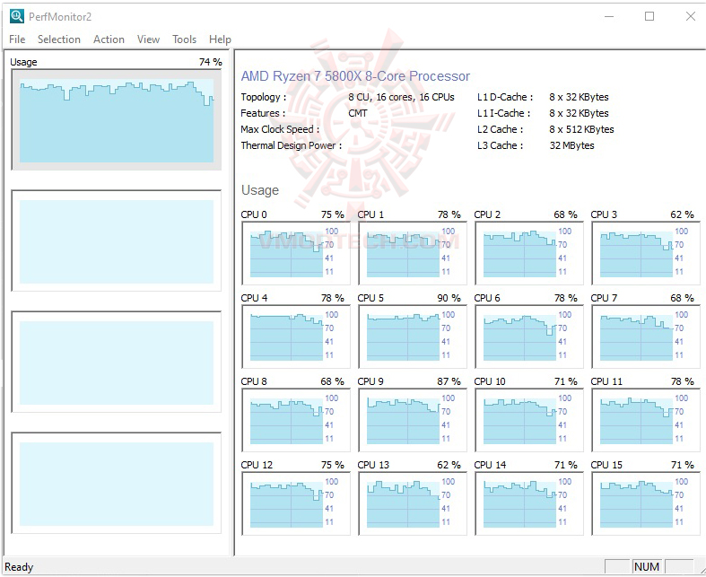Select the third empty graph slot in left panel
Screen dimensions: 706x577
click(x=116, y=363)
